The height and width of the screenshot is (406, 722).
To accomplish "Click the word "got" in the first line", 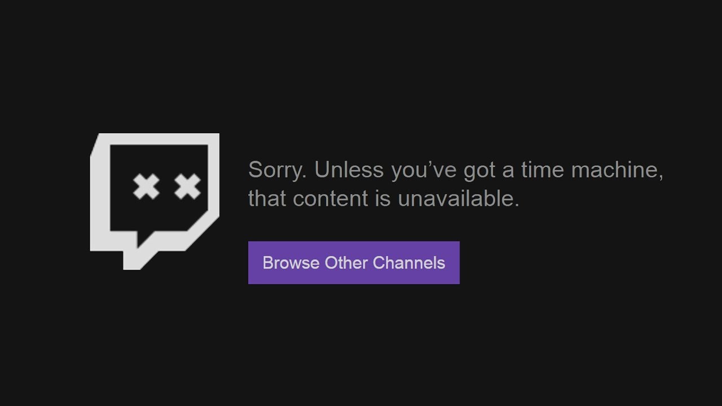I will (479, 171).
